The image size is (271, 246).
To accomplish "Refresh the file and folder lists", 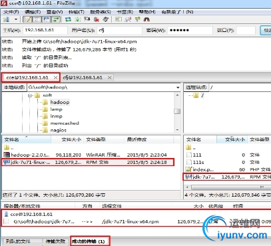I will 68,19.
